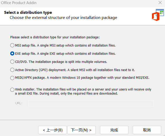The width and height of the screenshot is (165, 136).
Task: Pick Active Directory (GPO) deployment radio button
Action: [12, 70]
